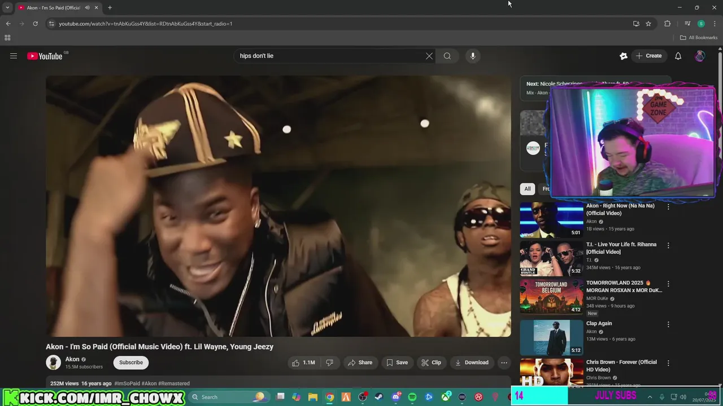The height and width of the screenshot is (406, 723).
Task: Open Chrome extensions puzzle icon
Action: pos(668,24)
